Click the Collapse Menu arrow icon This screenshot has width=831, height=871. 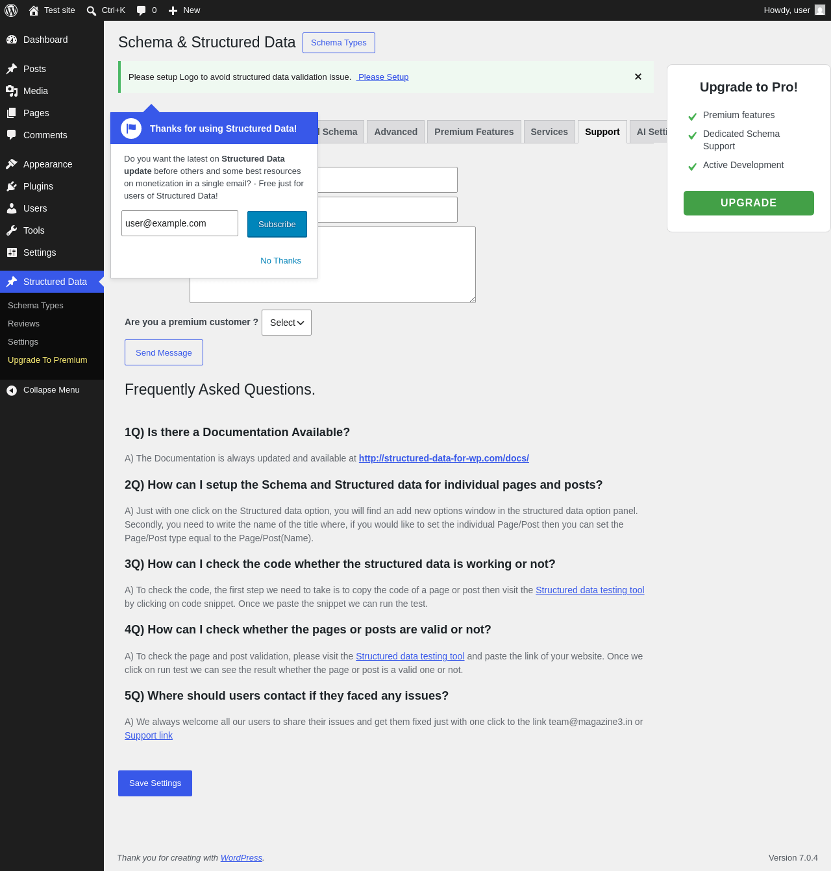coord(12,390)
